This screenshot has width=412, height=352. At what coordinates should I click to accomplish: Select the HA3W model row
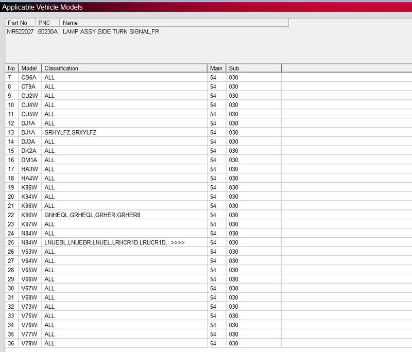point(29,169)
